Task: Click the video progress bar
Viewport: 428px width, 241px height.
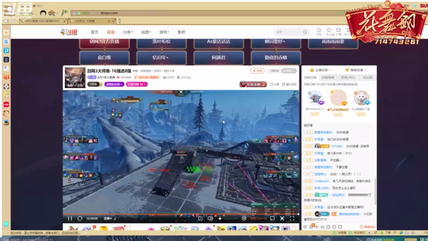Action: pyautogui.click(x=181, y=214)
